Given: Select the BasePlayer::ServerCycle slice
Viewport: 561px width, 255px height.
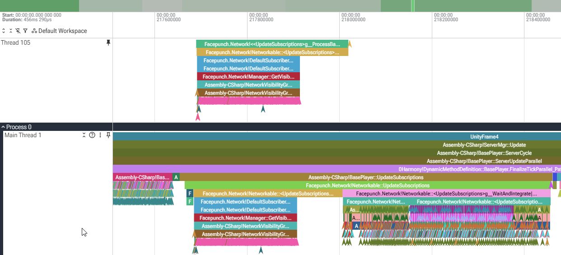Looking at the screenshot, I should coord(337,153).
